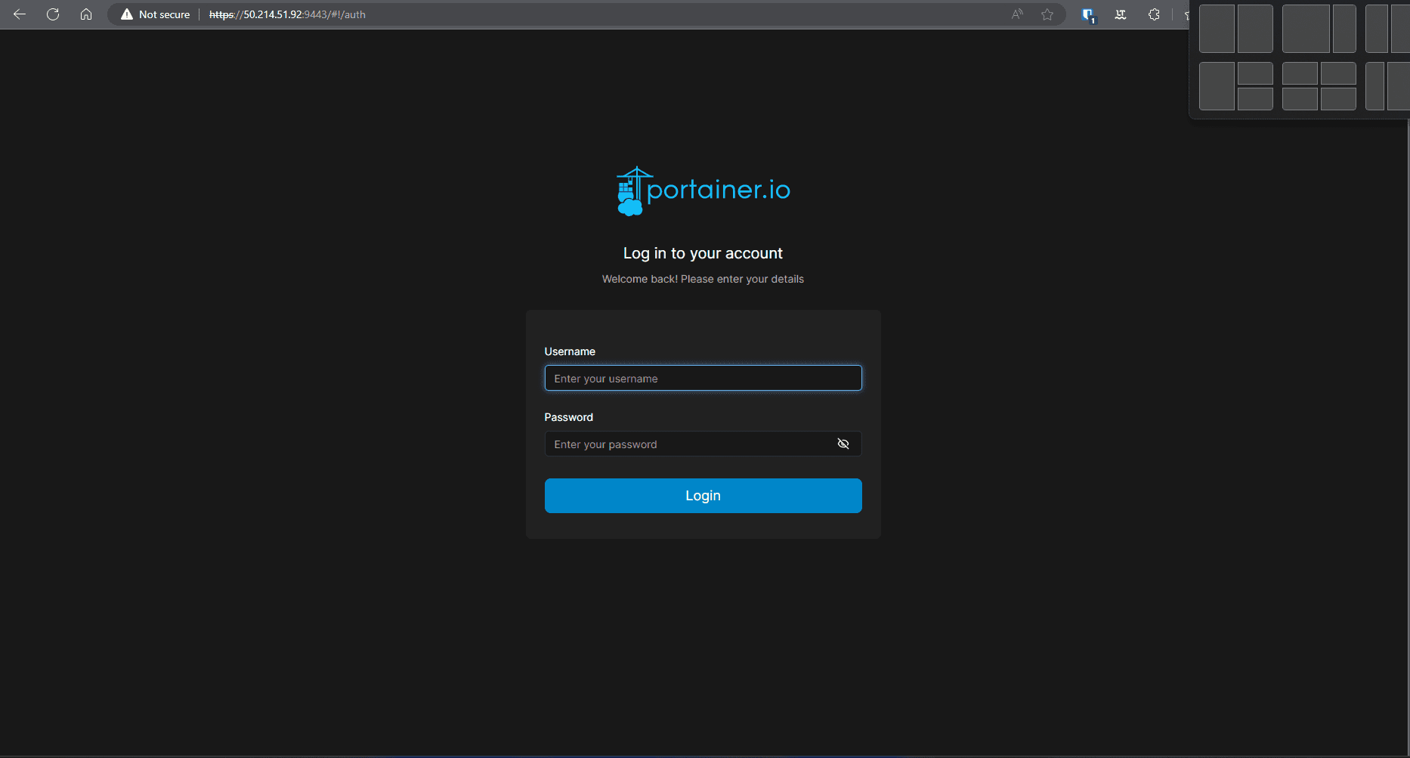Click the blue Login button
1410x758 pixels.
coord(703,496)
